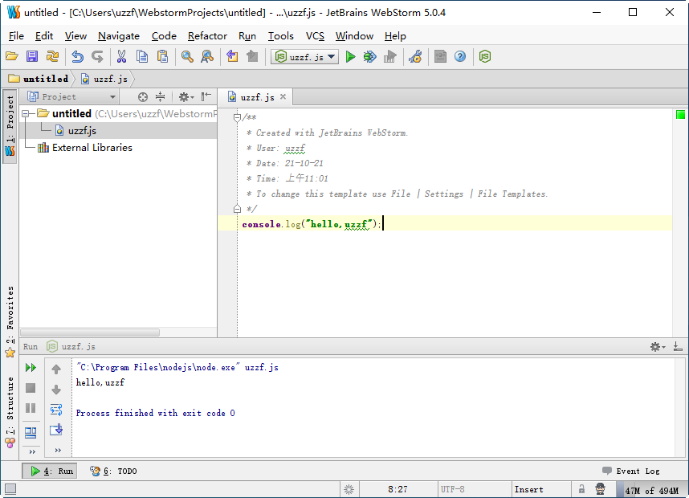Open the Tools menu
The image size is (689, 498).
coord(281,36)
